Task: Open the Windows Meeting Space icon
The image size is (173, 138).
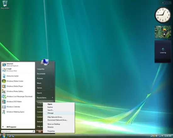Action: [x=4, y=112]
